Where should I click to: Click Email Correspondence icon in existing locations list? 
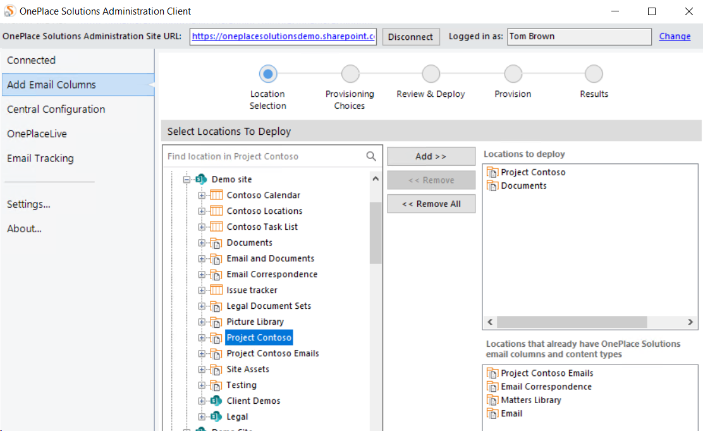[492, 387]
